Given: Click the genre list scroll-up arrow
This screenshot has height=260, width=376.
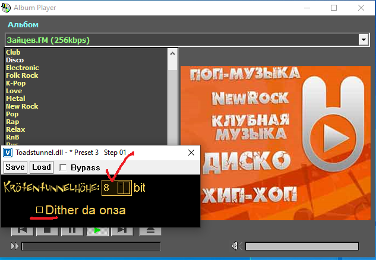Looking at the screenshot, I should pyautogui.click(x=172, y=53).
